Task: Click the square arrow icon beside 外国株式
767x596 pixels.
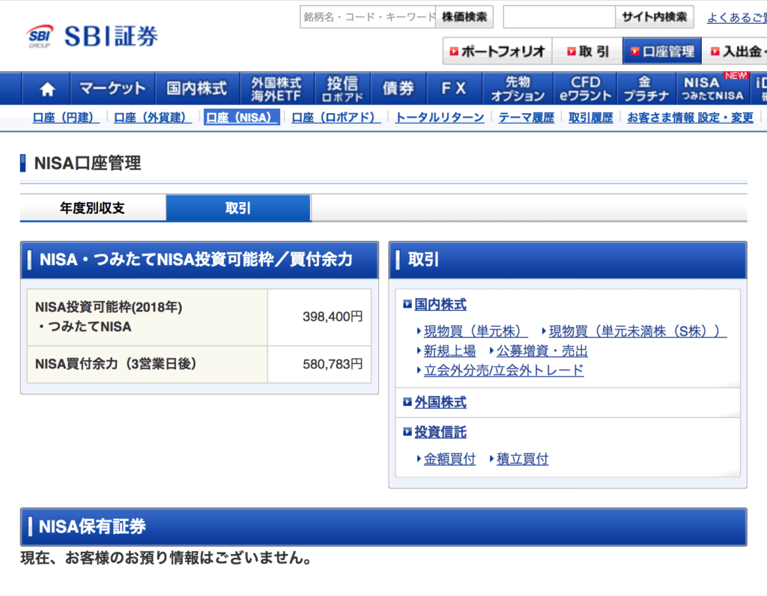Action: tap(407, 402)
